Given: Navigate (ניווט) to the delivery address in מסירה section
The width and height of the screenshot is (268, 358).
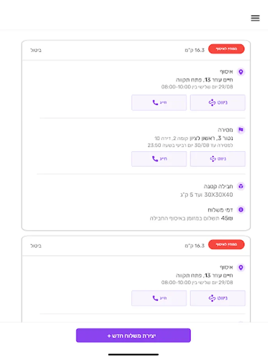Looking at the screenshot, I should coord(218,159).
